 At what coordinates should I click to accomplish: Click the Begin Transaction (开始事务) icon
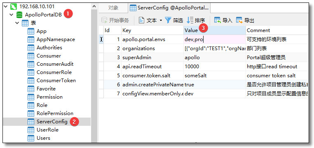click(x=104, y=20)
